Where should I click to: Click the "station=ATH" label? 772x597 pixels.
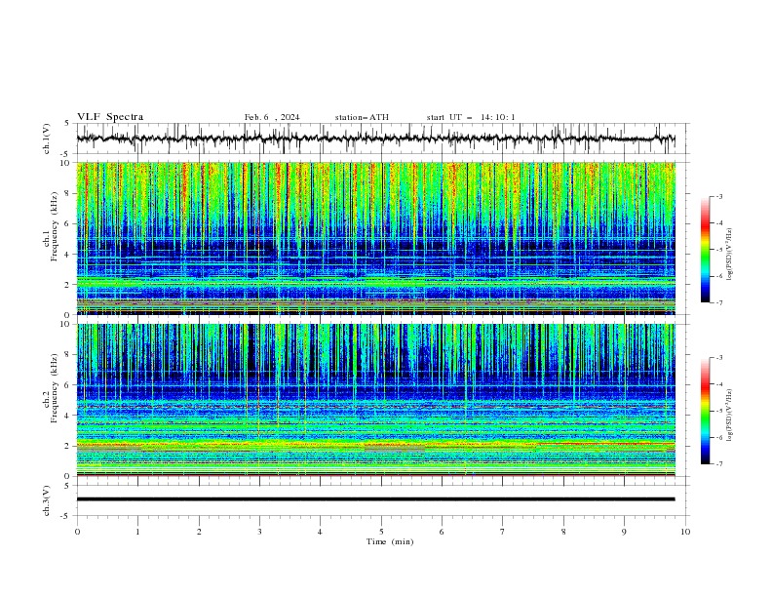tap(362, 117)
